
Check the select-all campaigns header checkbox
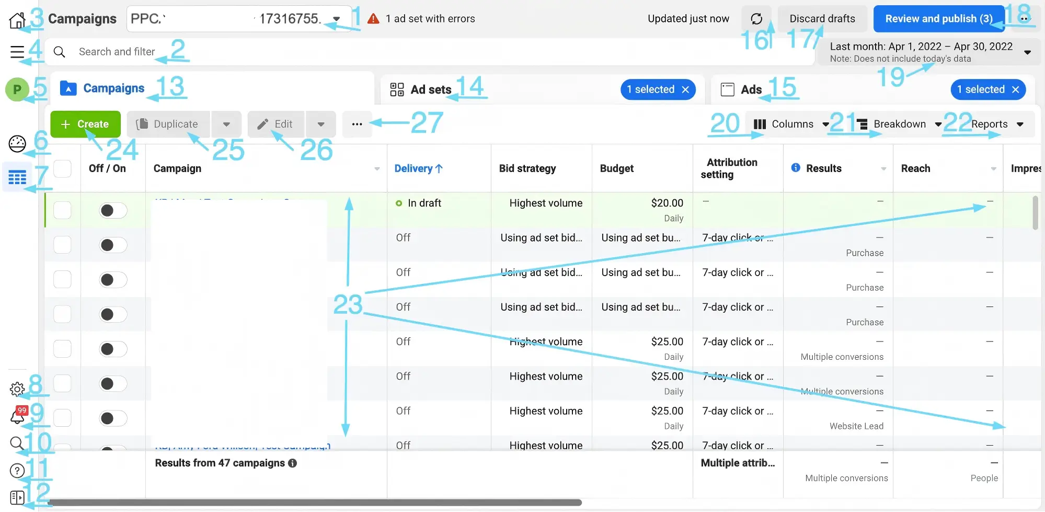63,168
